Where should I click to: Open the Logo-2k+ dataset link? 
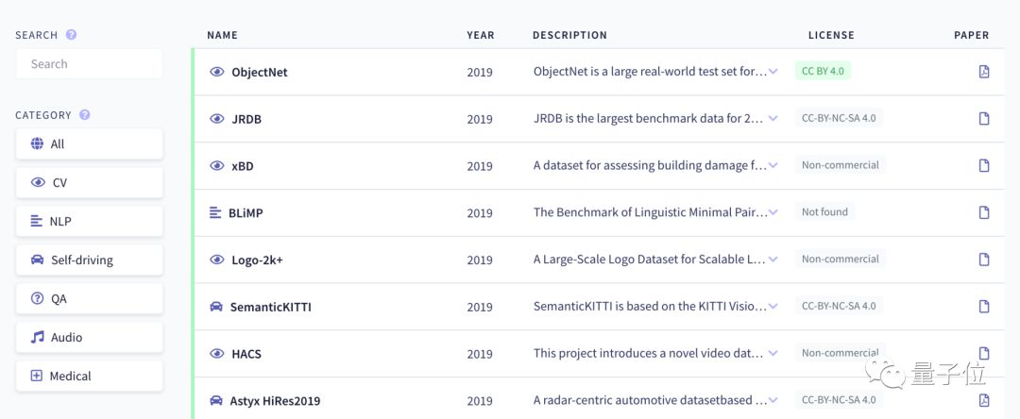coord(259,260)
